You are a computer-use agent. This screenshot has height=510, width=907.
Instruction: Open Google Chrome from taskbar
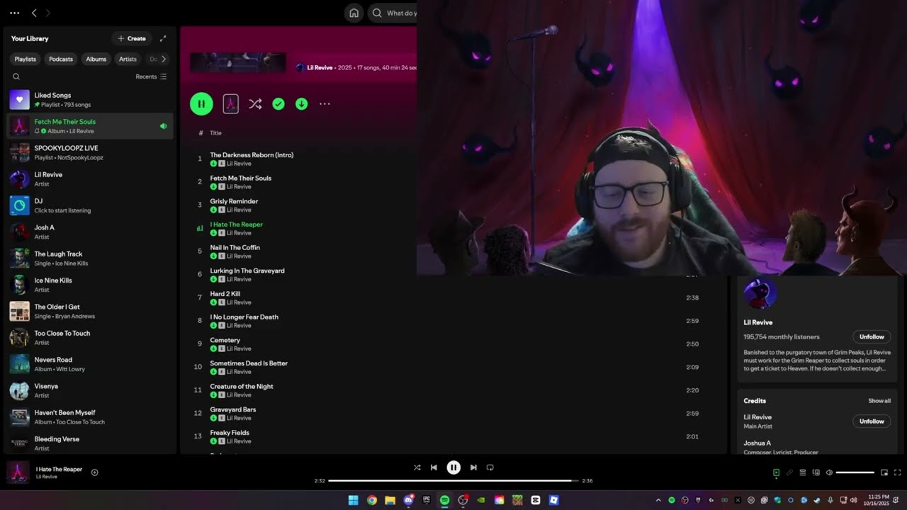click(371, 500)
